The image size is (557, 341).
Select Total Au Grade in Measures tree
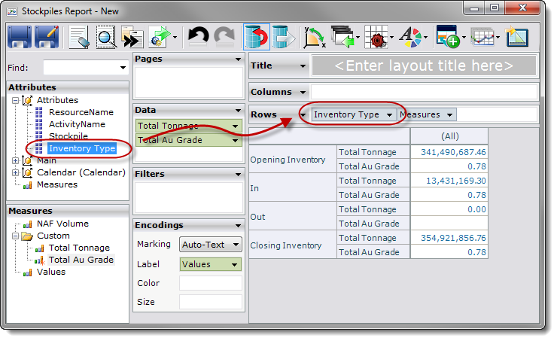pyautogui.click(x=81, y=260)
